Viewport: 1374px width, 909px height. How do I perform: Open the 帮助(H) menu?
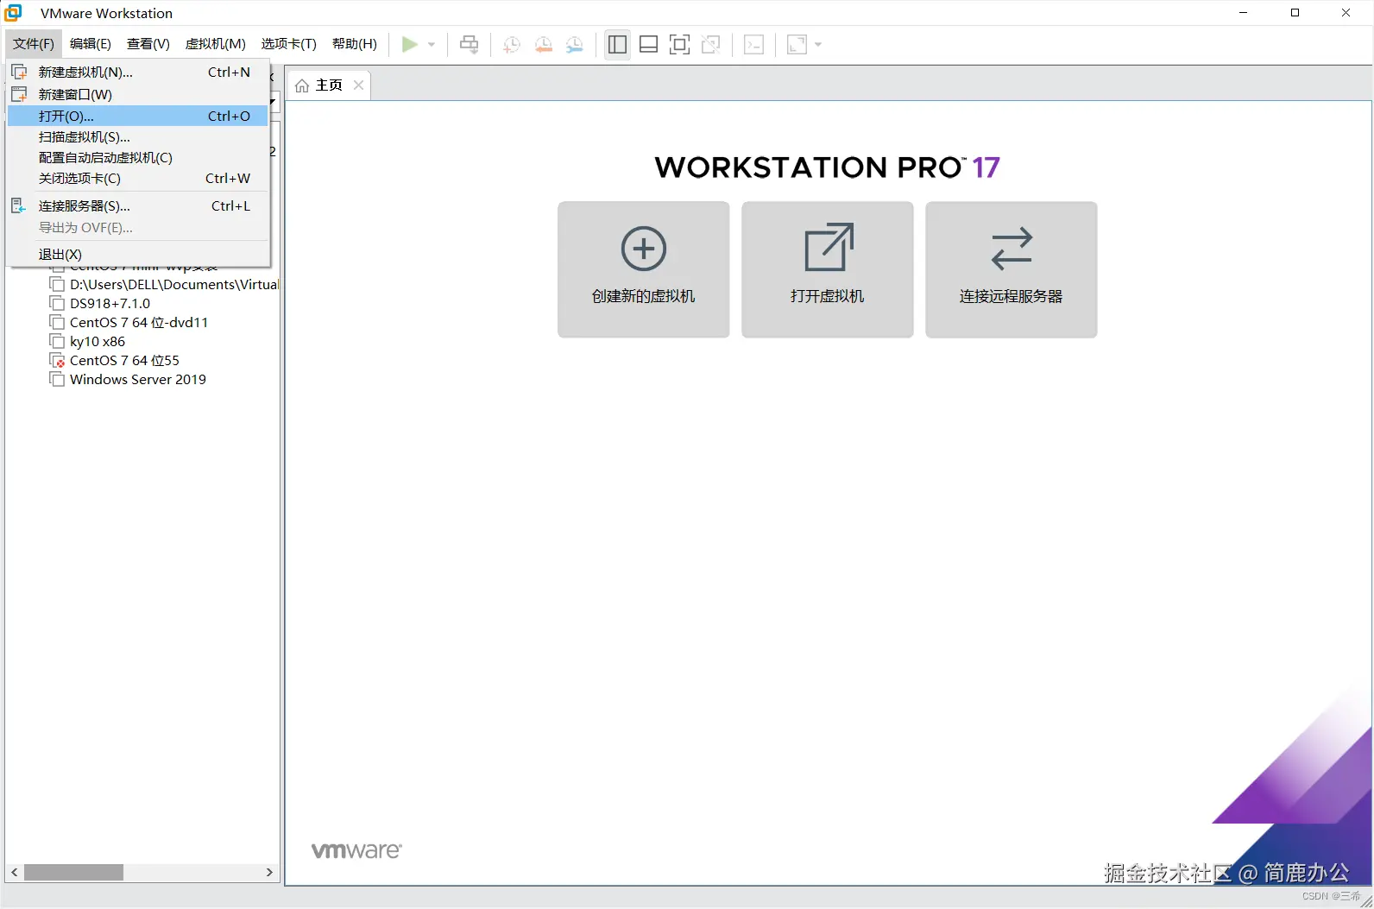(355, 44)
